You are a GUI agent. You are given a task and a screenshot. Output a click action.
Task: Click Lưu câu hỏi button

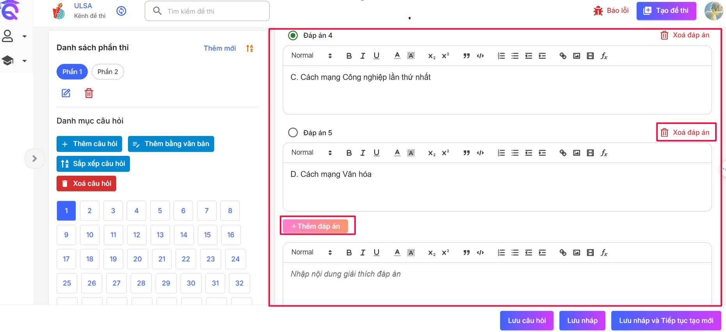(x=527, y=321)
